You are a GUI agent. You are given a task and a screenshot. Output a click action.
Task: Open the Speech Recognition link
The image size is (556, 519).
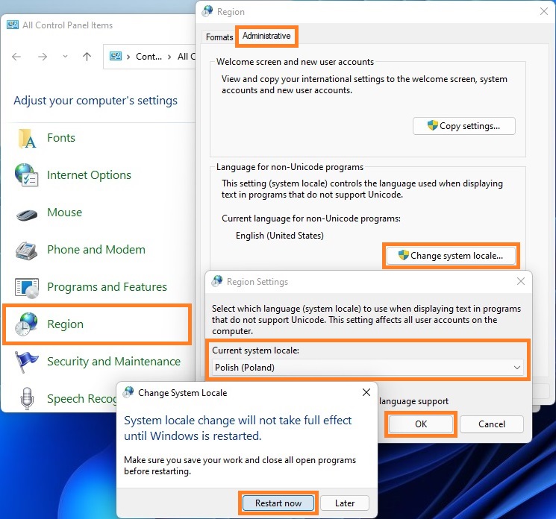pyautogui.click(x=82, y=398)
